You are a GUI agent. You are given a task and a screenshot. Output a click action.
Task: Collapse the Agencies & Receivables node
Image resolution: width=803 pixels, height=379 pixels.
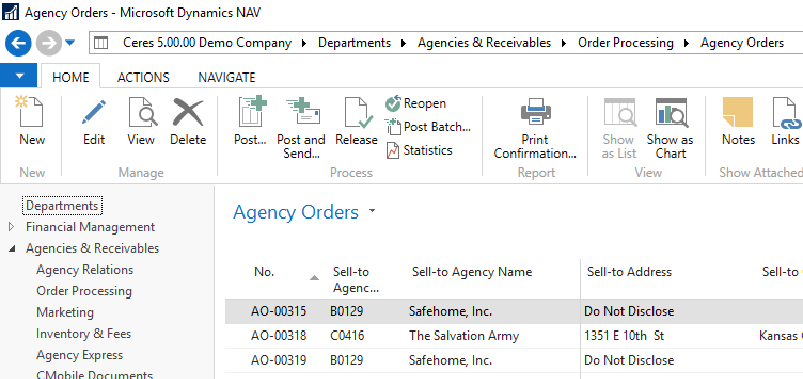[12, 248]
